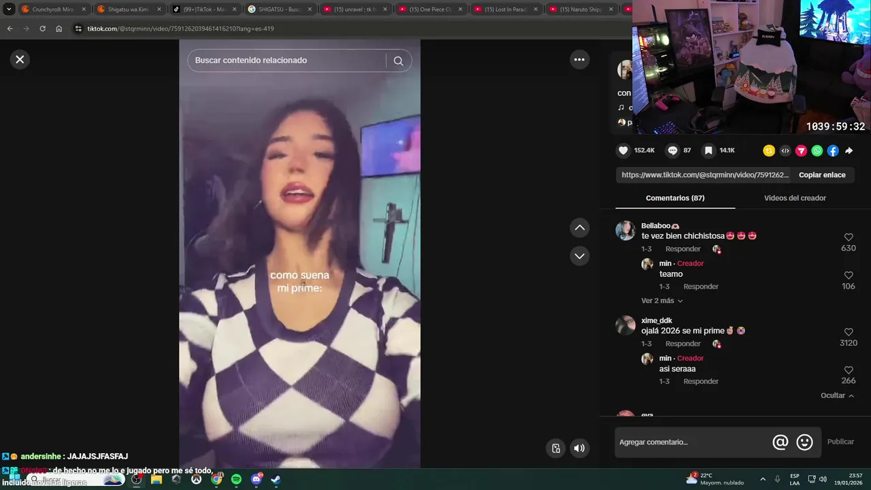Switch to Naruto Shippuden YouTube tab
The width and height of the screenshot is (871, 490).
tap(582, 10)
